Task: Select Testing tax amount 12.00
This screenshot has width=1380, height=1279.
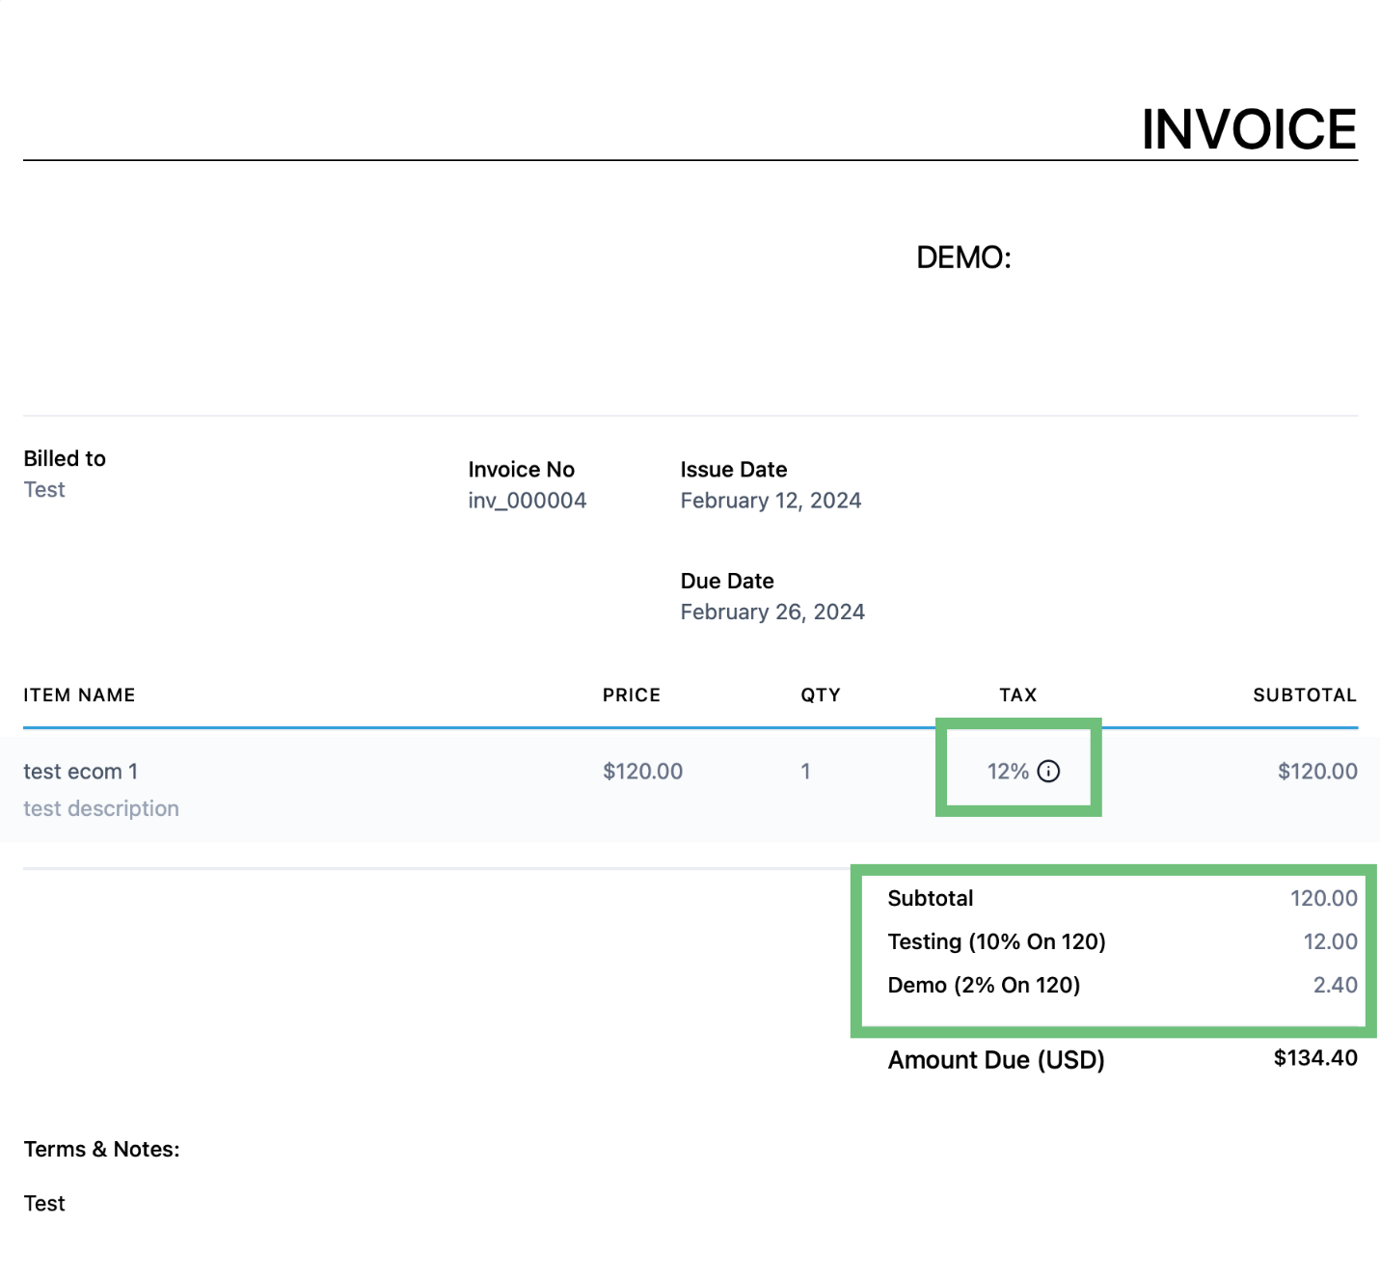Action: [1331, 941]
